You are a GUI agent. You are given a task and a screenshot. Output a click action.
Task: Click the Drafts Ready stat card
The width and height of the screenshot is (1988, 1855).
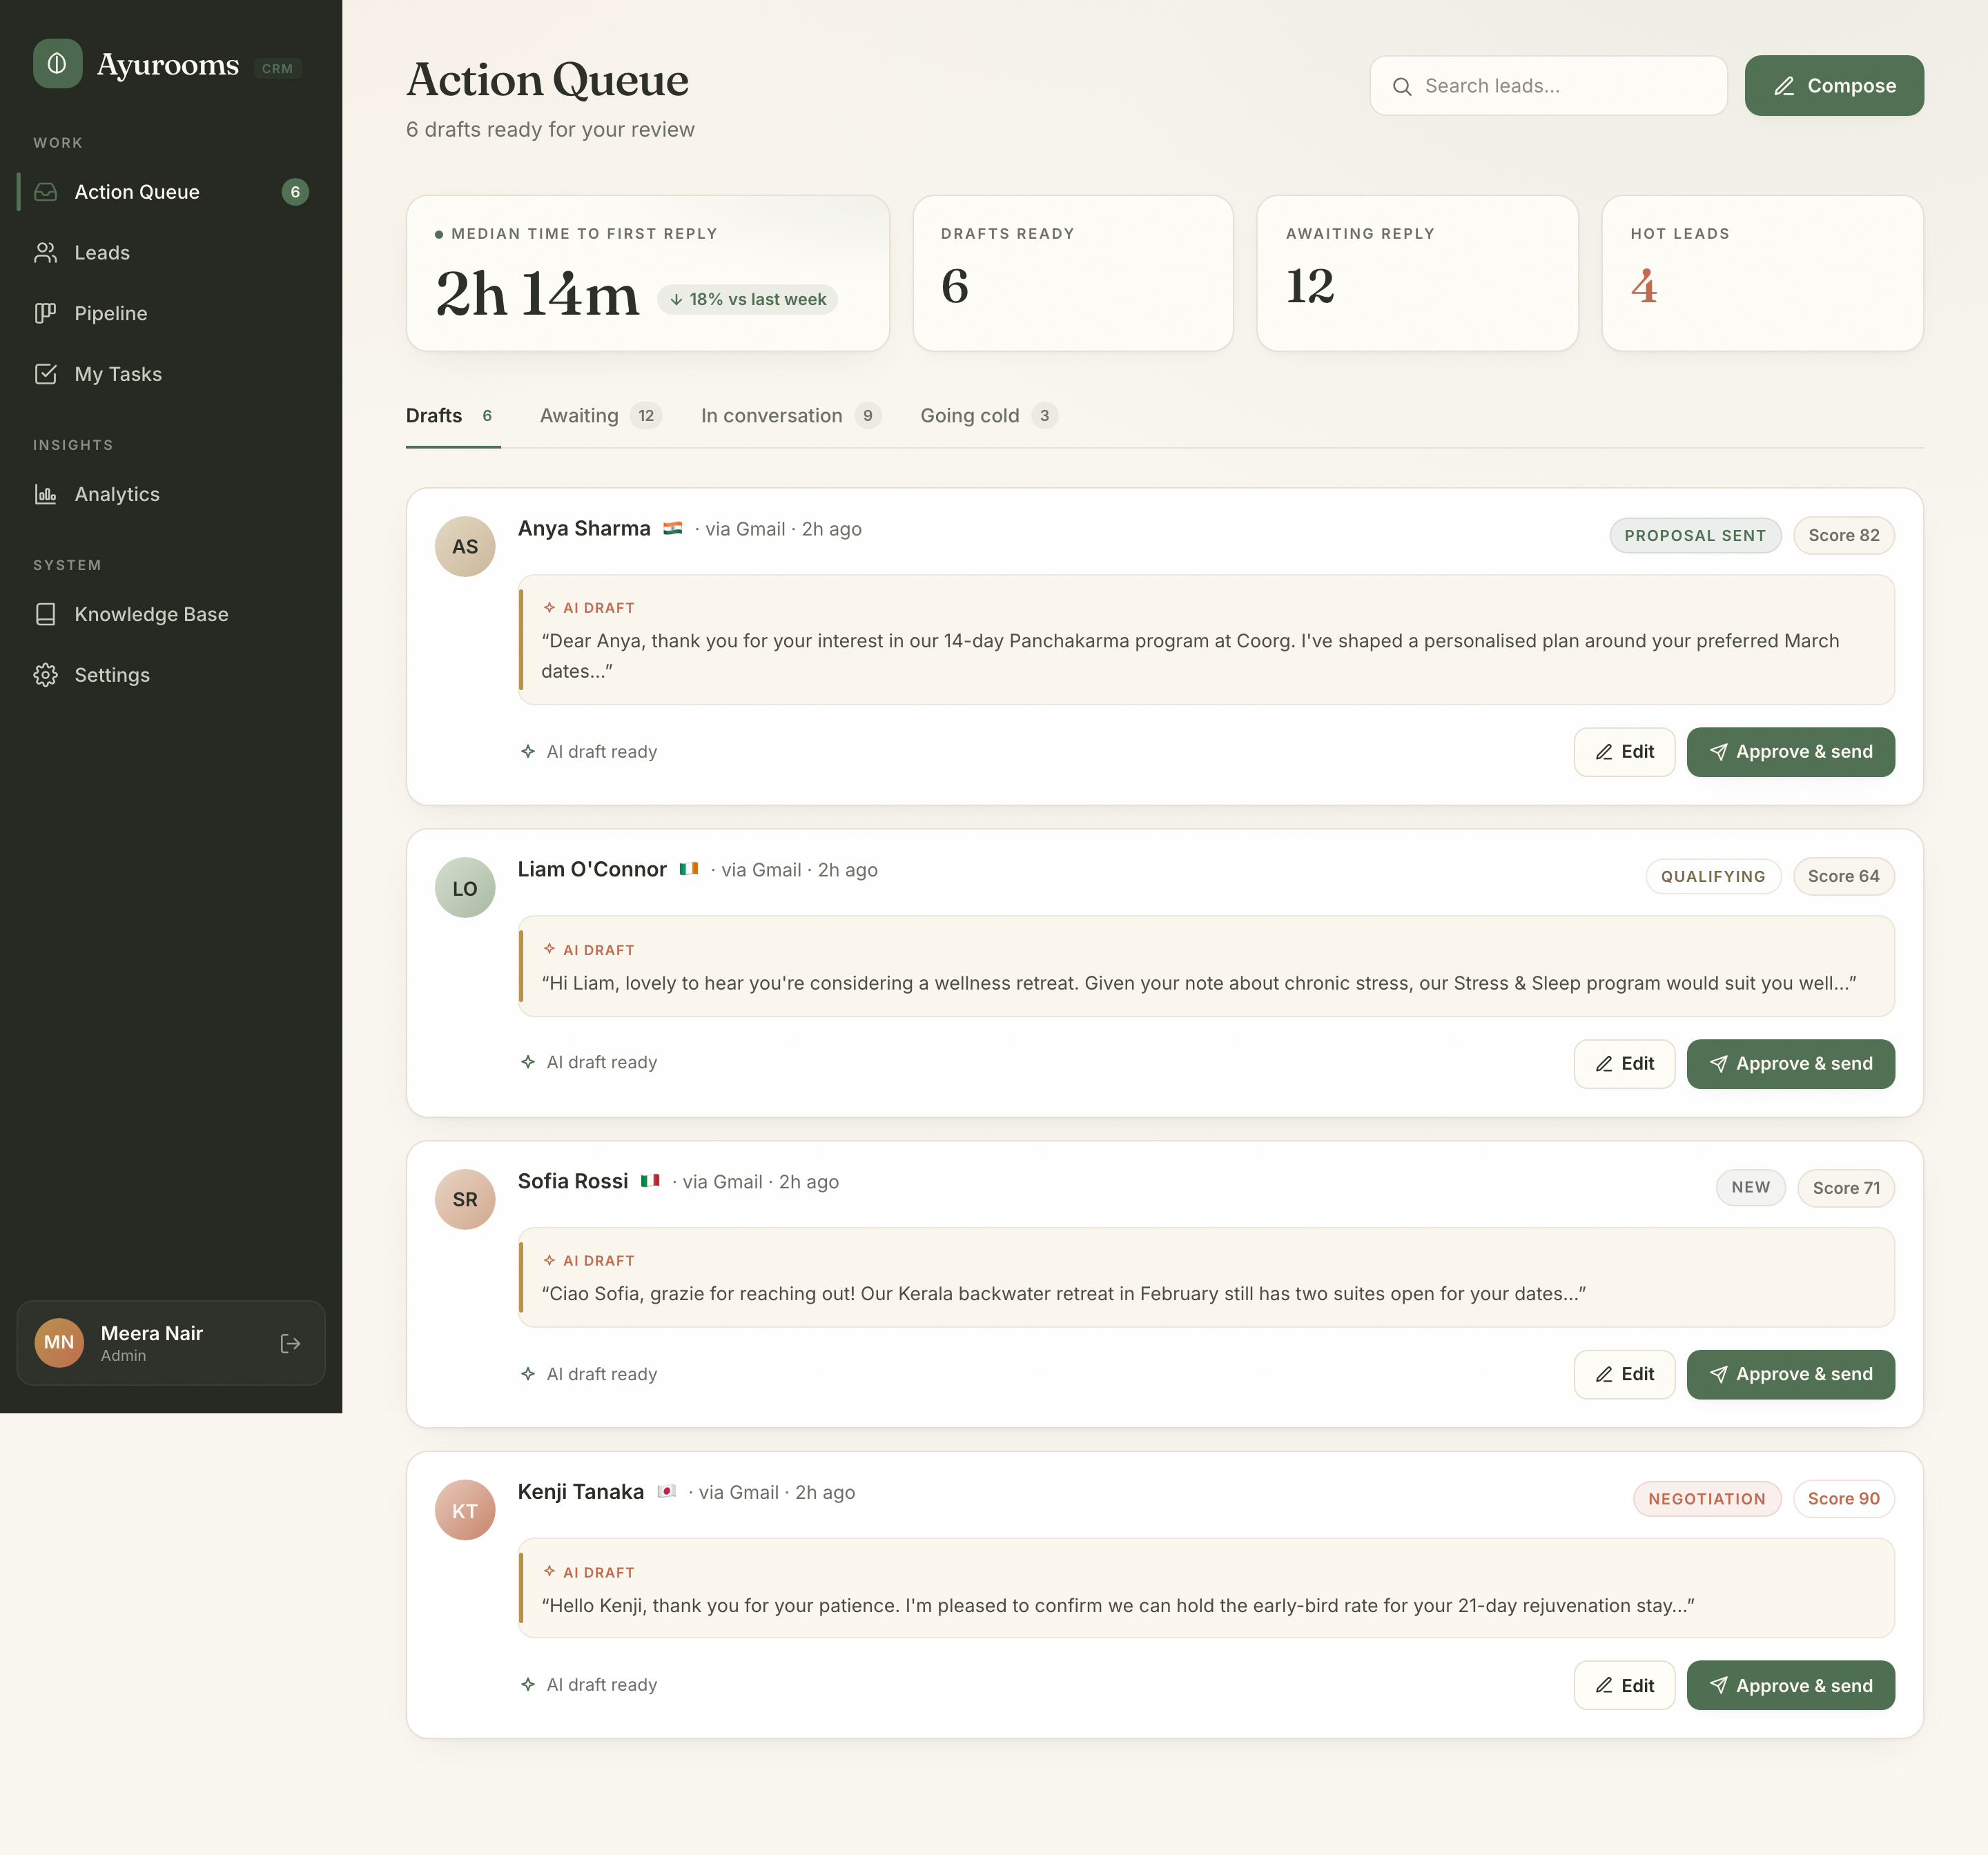1073,273
